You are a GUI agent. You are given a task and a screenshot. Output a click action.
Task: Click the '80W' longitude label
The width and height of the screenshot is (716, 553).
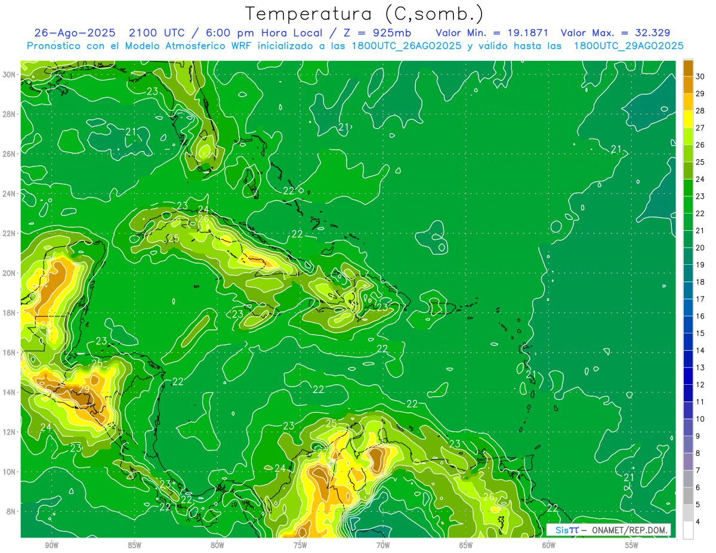218,545
